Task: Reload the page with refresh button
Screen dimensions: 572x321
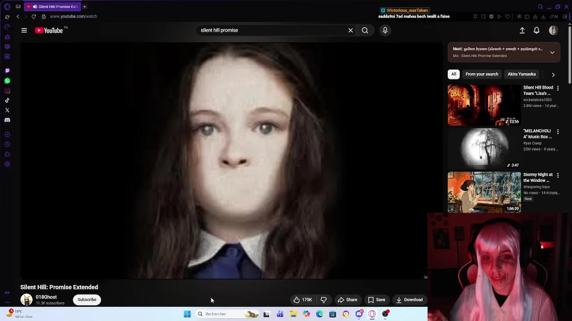Action: click(x=34, y=16)
